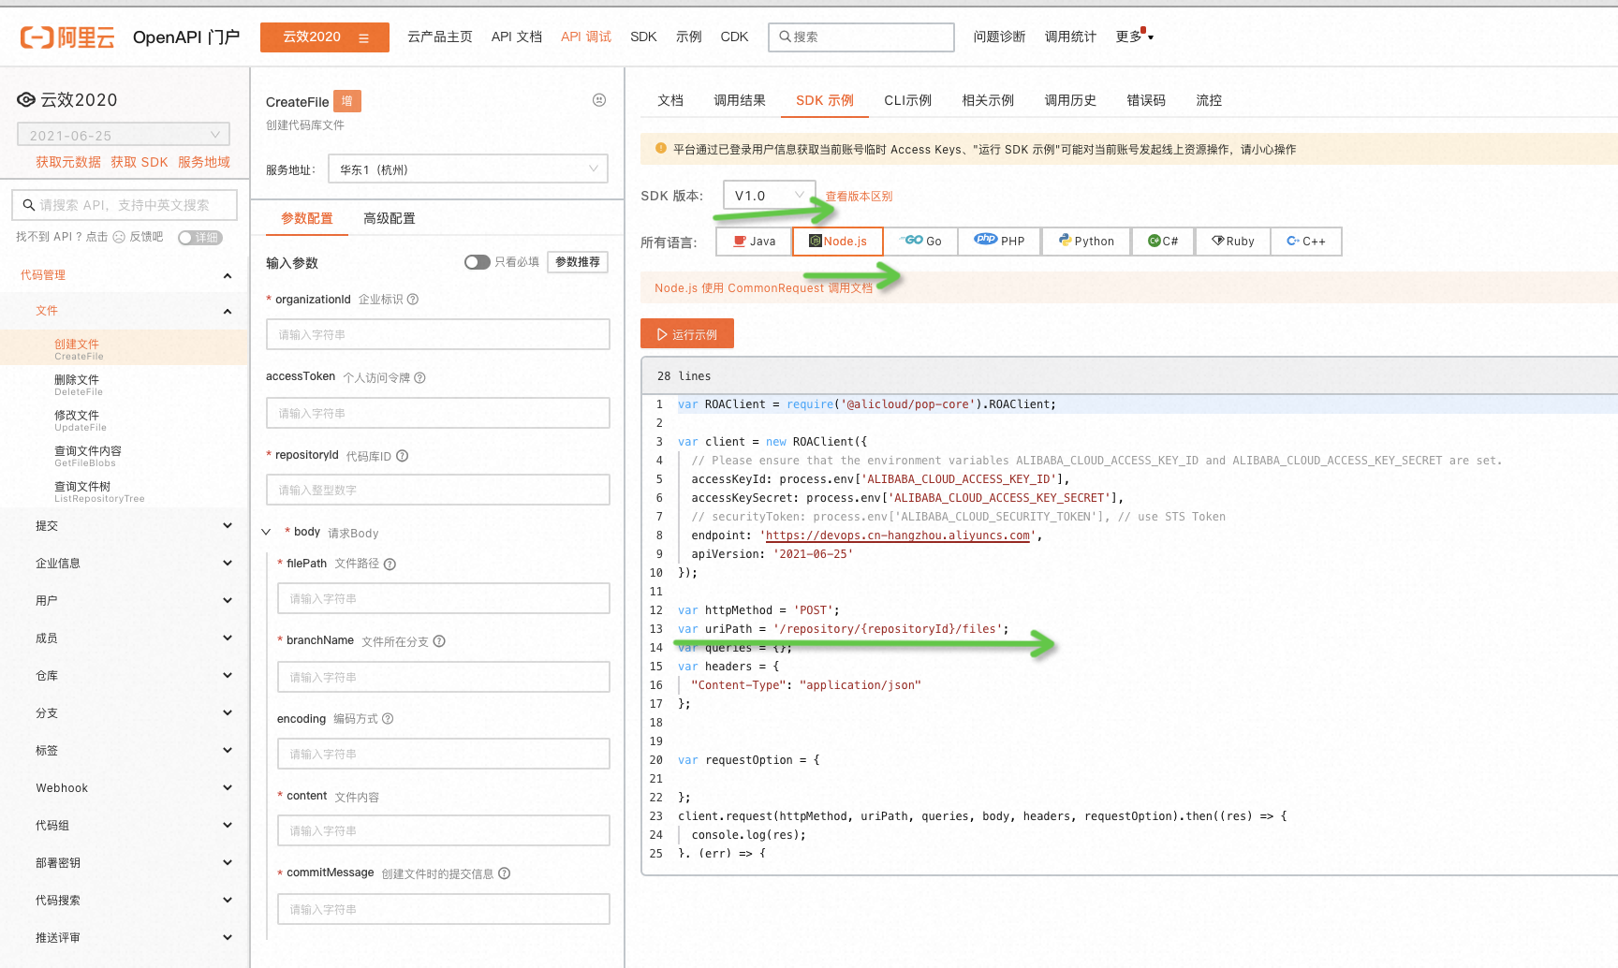Expand the Webhook group

tap(228, 788)
